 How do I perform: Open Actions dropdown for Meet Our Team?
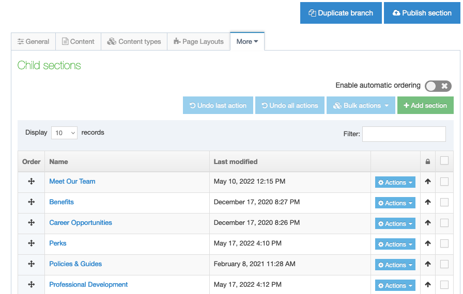pyautogui.click(x=395, y=183)
